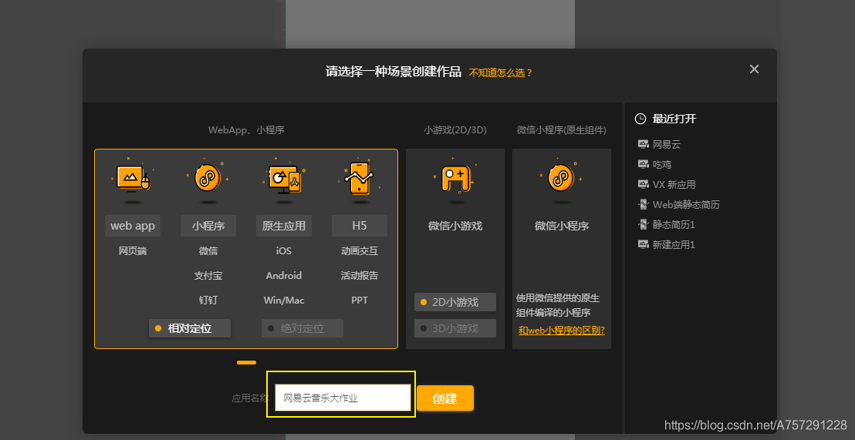
Task: Click the 微信小程序 native component icon
Action: 562,177
